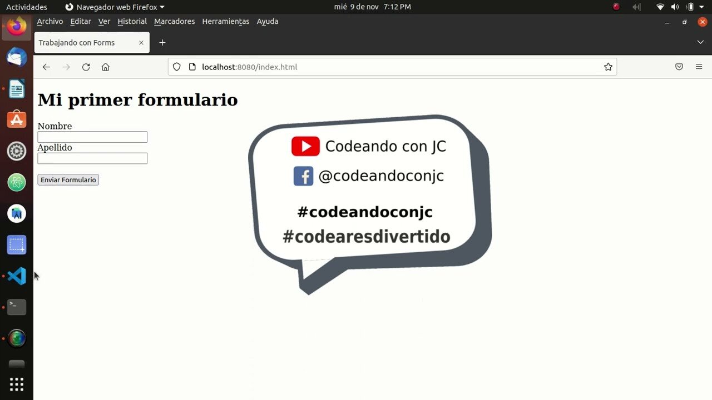Focus the Apellido input field

92,158
